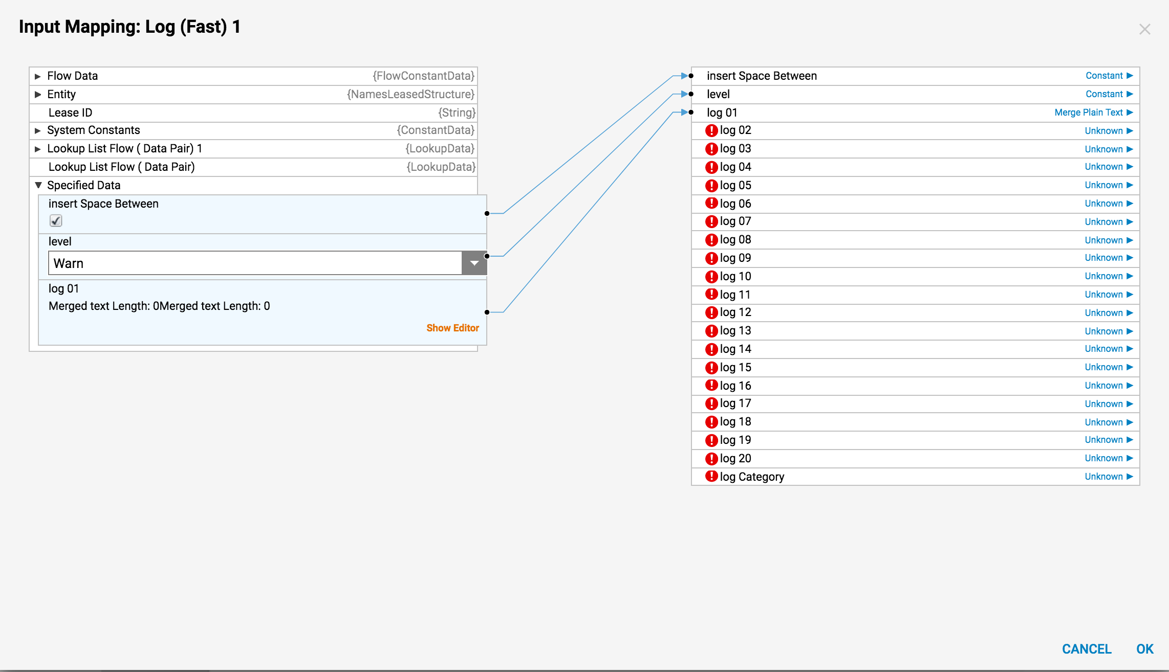Open Unknown mapping type for log Category
The height and width of the screenshot is (672, 1169).
[x=1109, y=477]
